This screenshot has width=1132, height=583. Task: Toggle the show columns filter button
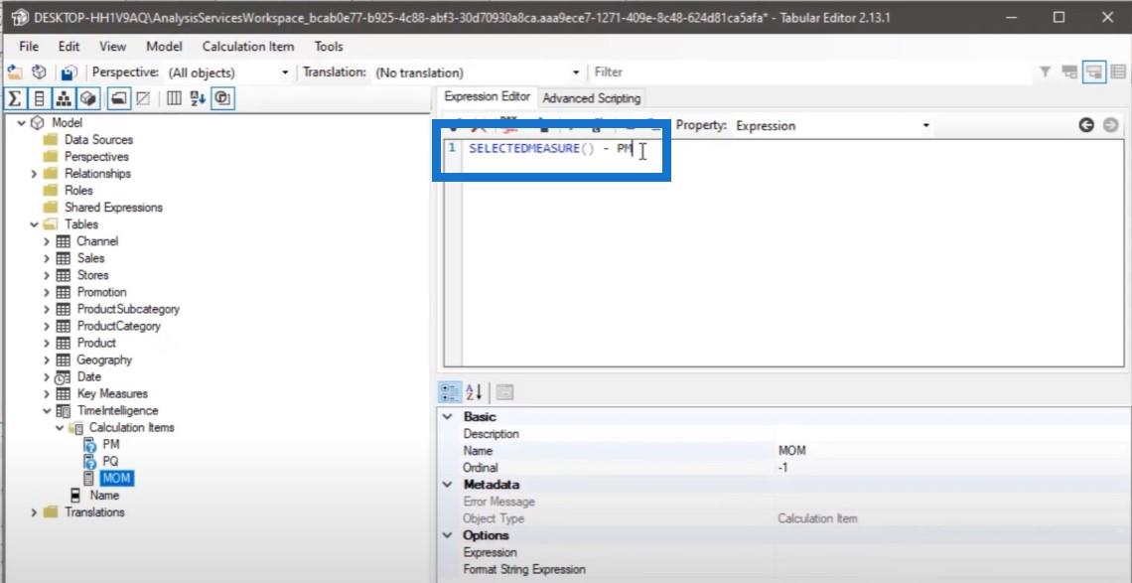(39, 98)
